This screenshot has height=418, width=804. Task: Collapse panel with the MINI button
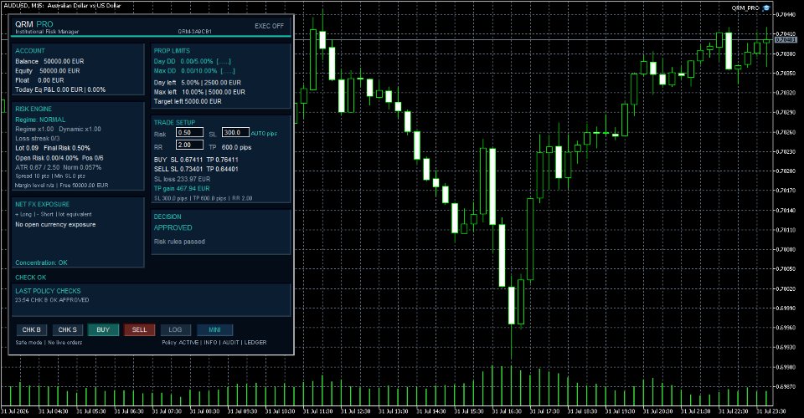click(214, 330)
